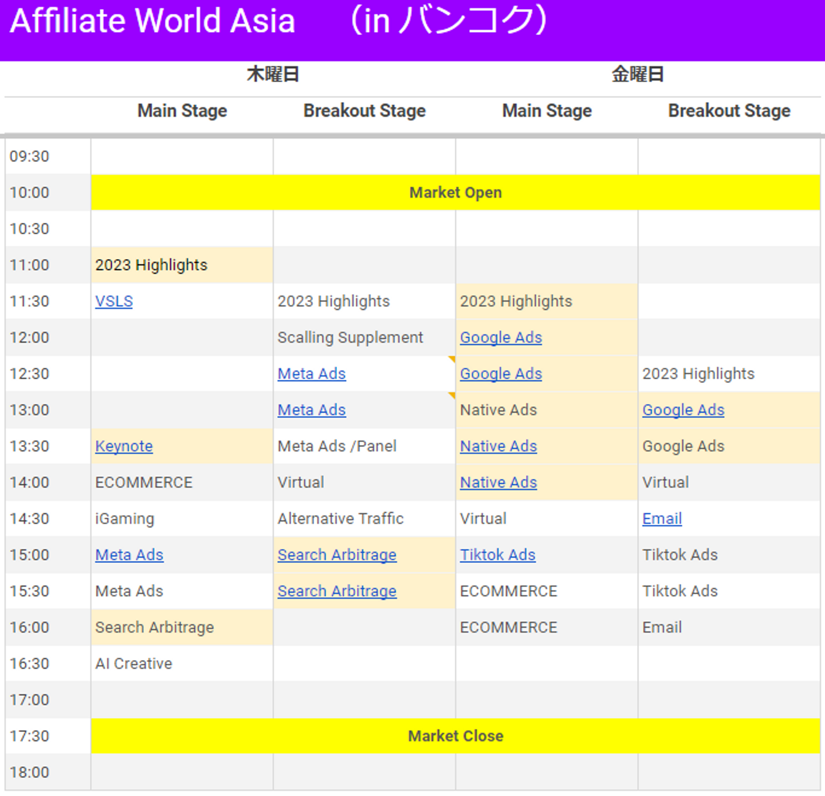Open the VSLS link at 11:30
825x796 pixels.
(114, 301)
